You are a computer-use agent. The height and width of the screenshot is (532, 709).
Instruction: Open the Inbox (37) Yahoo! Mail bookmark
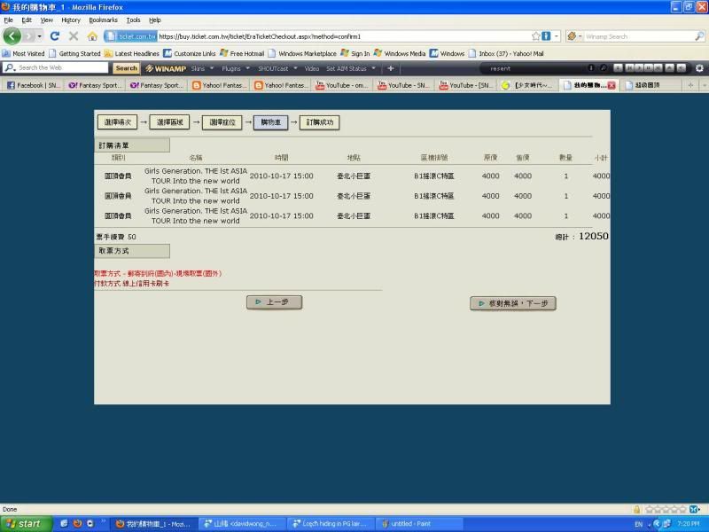505,53
